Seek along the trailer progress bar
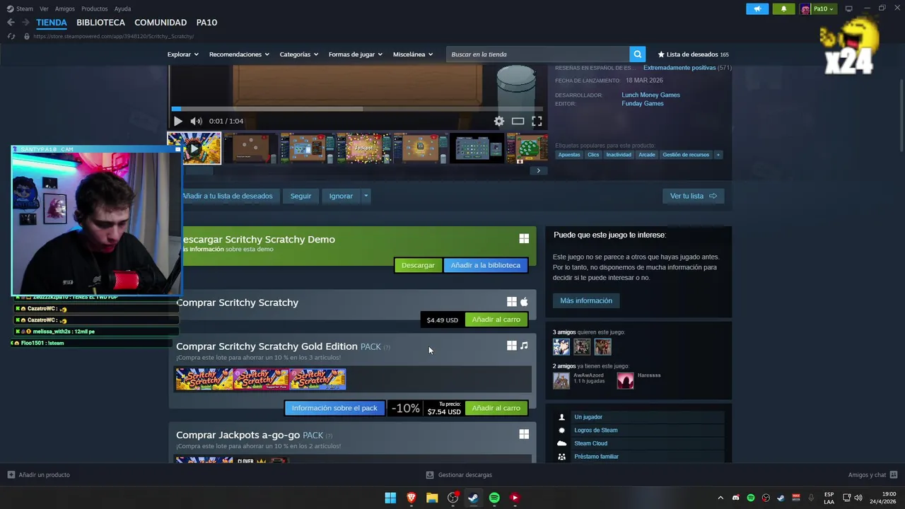This screenshot has height=509, width=905. [x=356, y=109]
